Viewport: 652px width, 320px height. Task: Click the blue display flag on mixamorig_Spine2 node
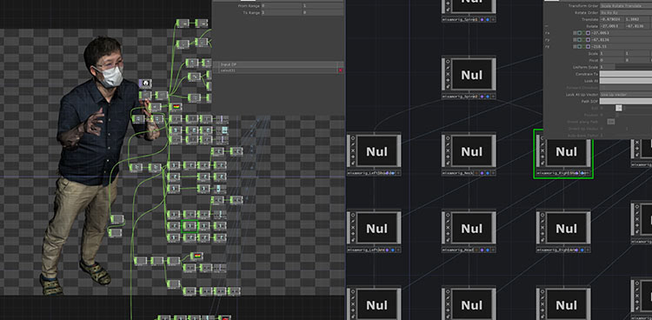point(488,97)
